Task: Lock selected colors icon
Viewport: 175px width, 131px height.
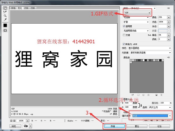Action: coord(148,95)
